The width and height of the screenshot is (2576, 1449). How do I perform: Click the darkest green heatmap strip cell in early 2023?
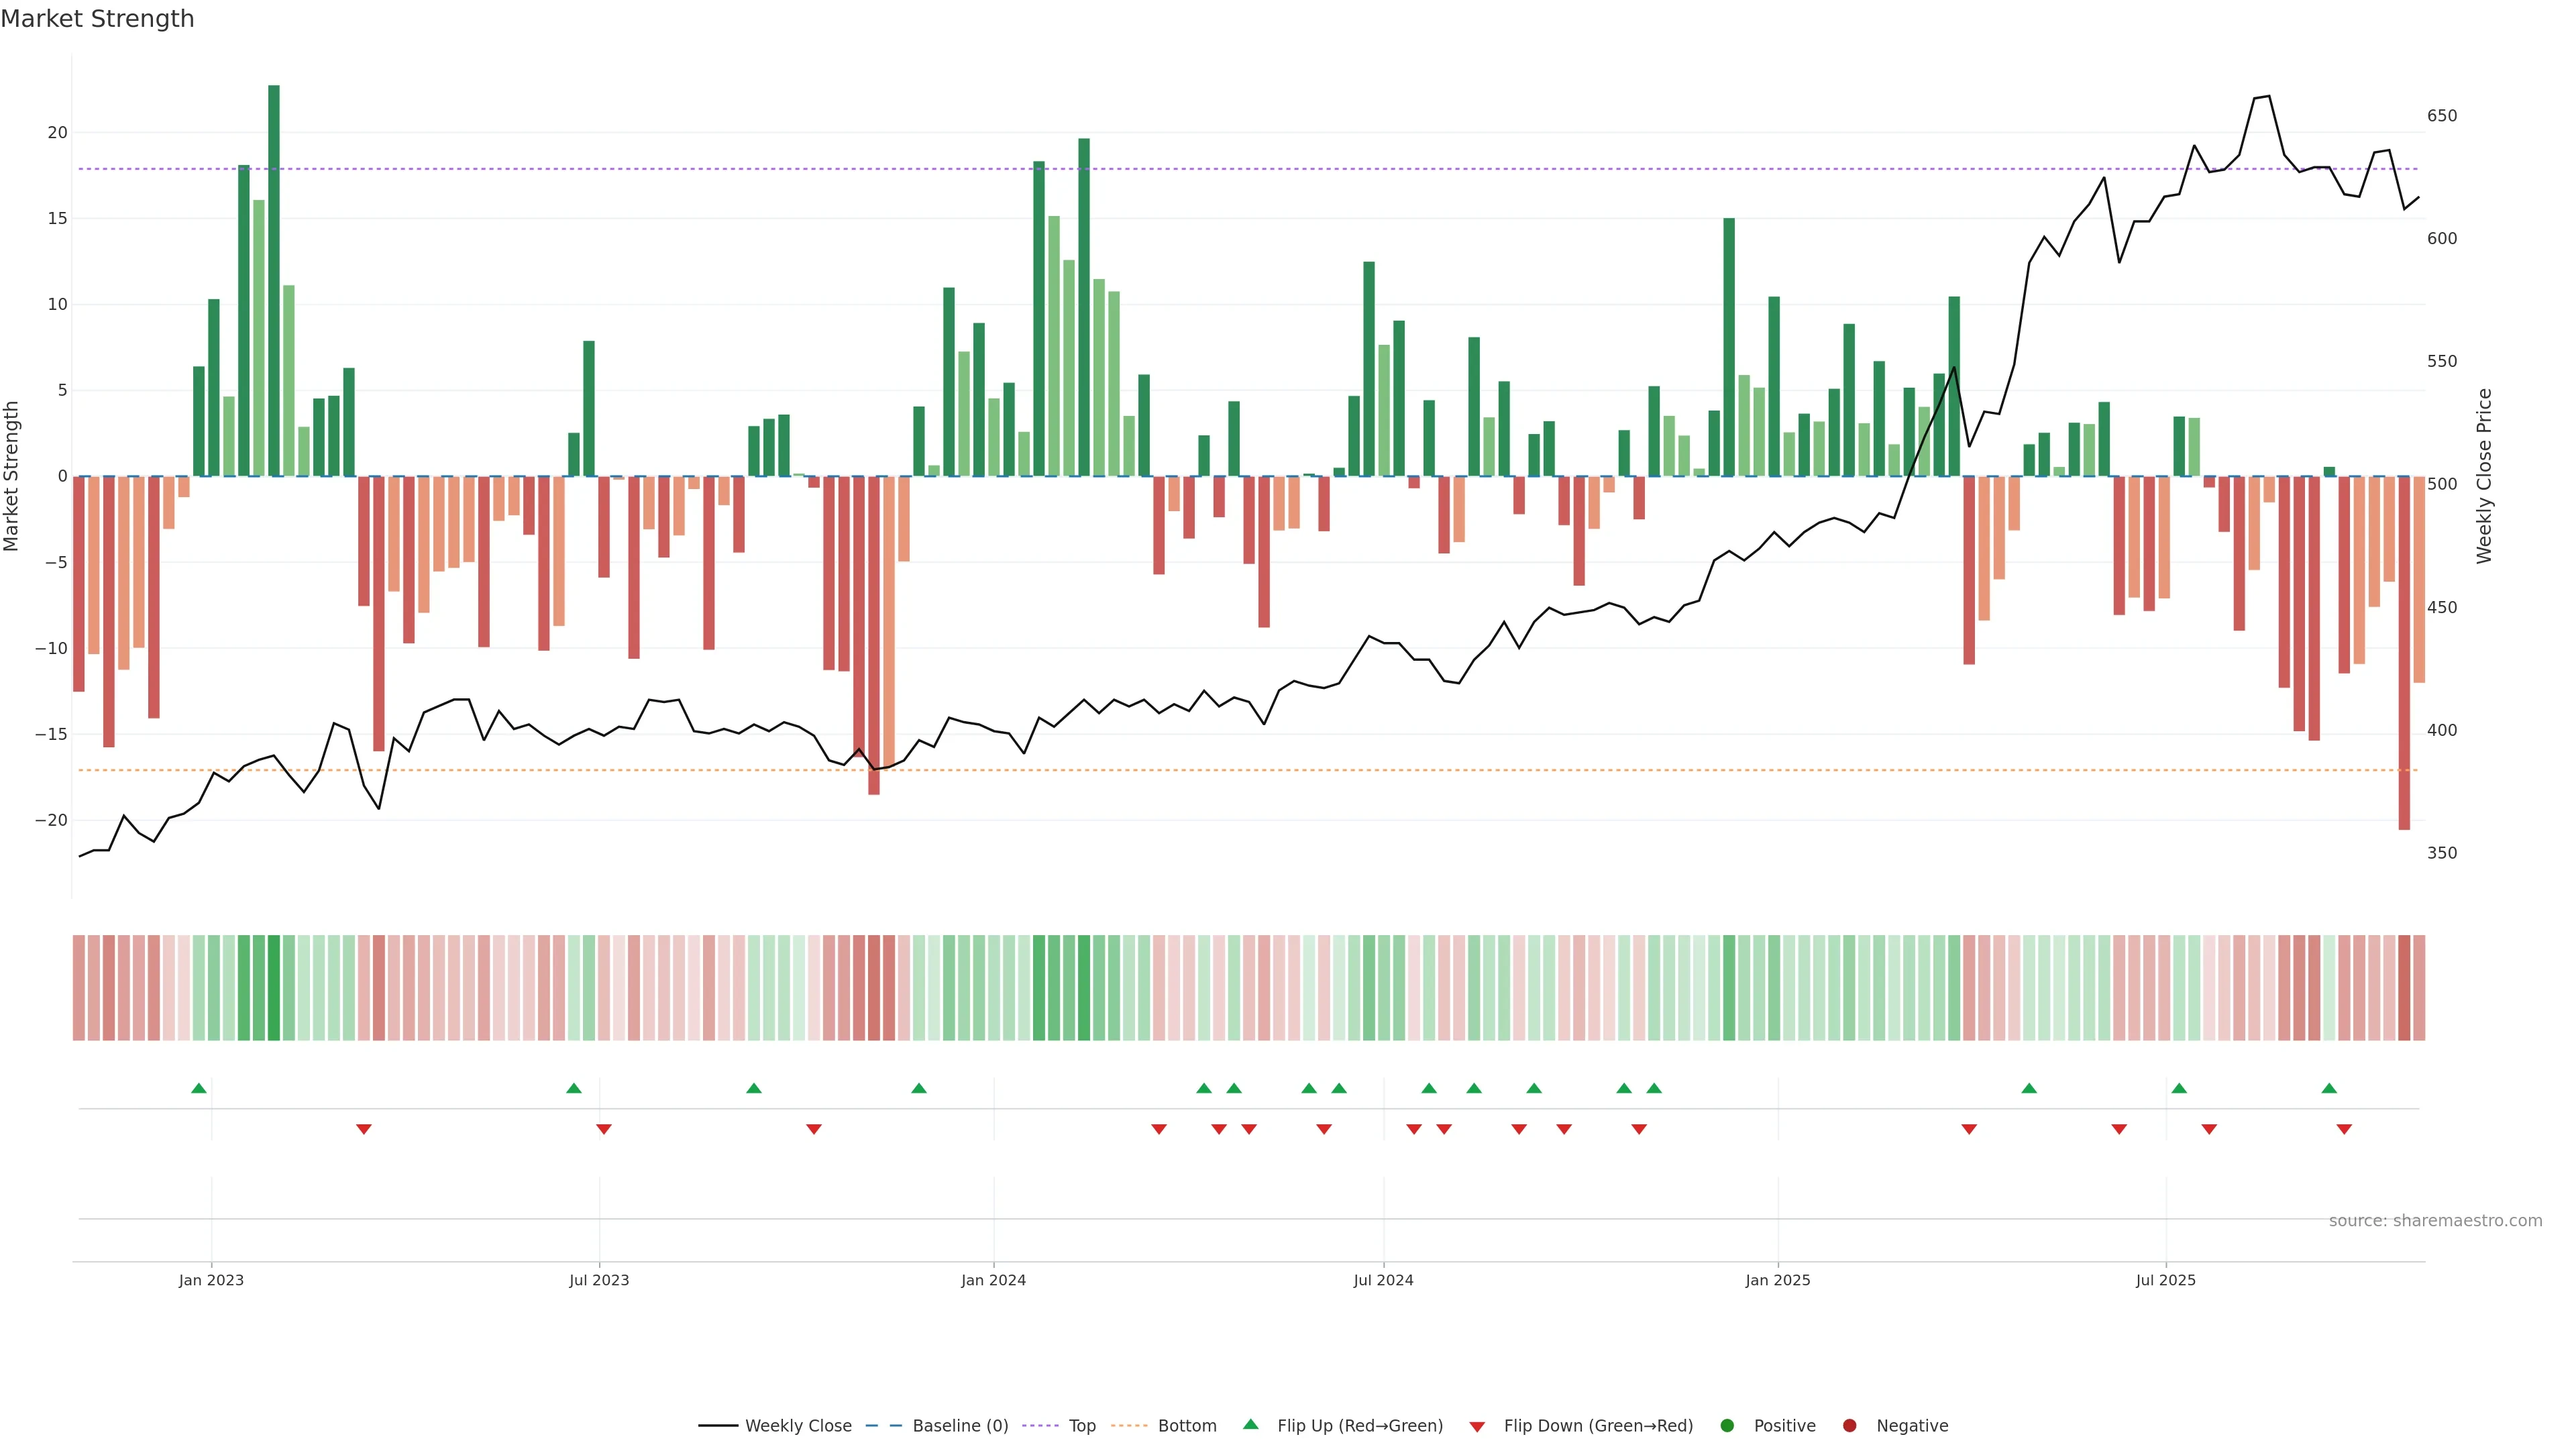(274, 988)
